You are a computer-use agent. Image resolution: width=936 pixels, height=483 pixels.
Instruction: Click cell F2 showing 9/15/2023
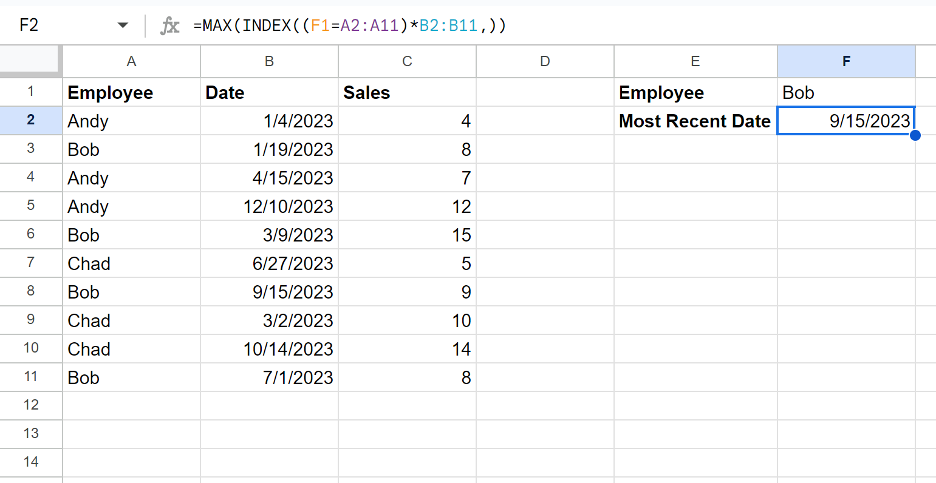point(846,121)
